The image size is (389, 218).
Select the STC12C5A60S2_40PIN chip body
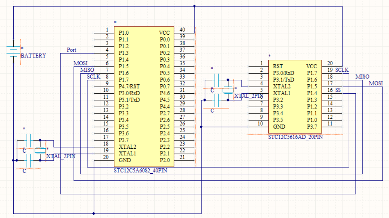coord(144,96)
